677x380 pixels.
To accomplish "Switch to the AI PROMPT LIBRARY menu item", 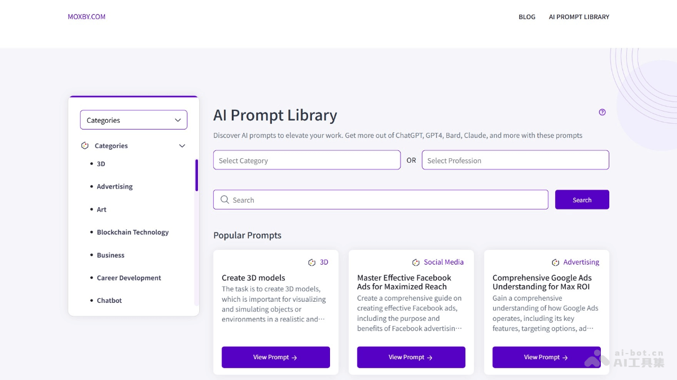I will [579, 17].
